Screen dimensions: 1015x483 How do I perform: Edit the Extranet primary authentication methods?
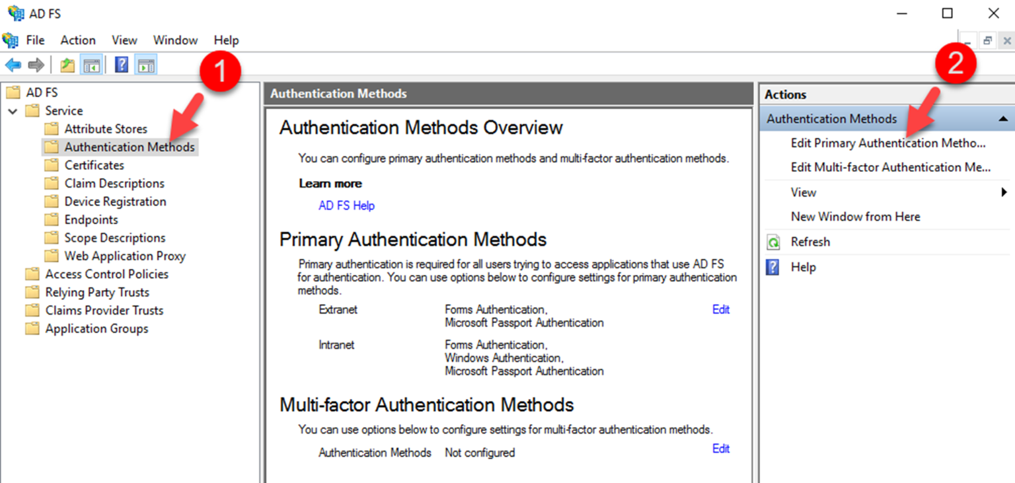[x=720, y=309]
